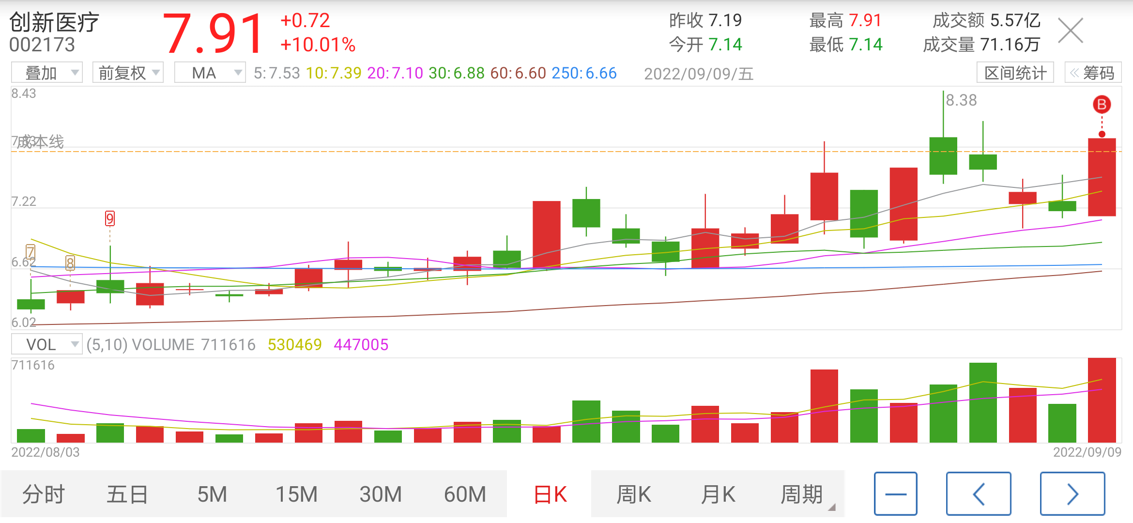Click the green candlestick below 8.38 high
1133x523 pixels.
pyautogui.click(x=943, y=156)
